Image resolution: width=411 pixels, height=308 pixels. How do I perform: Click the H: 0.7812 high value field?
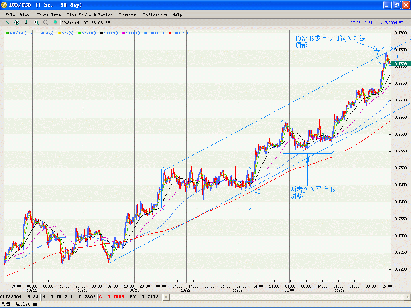(x=55, y=297)
